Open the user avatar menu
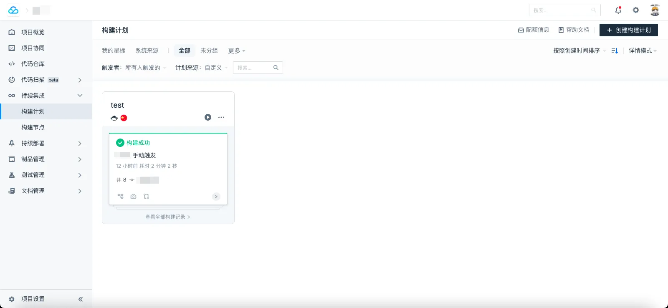 coord(655,10)
